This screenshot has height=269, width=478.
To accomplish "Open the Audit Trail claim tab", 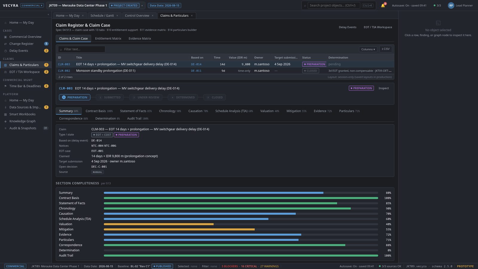I will point(138,119).
